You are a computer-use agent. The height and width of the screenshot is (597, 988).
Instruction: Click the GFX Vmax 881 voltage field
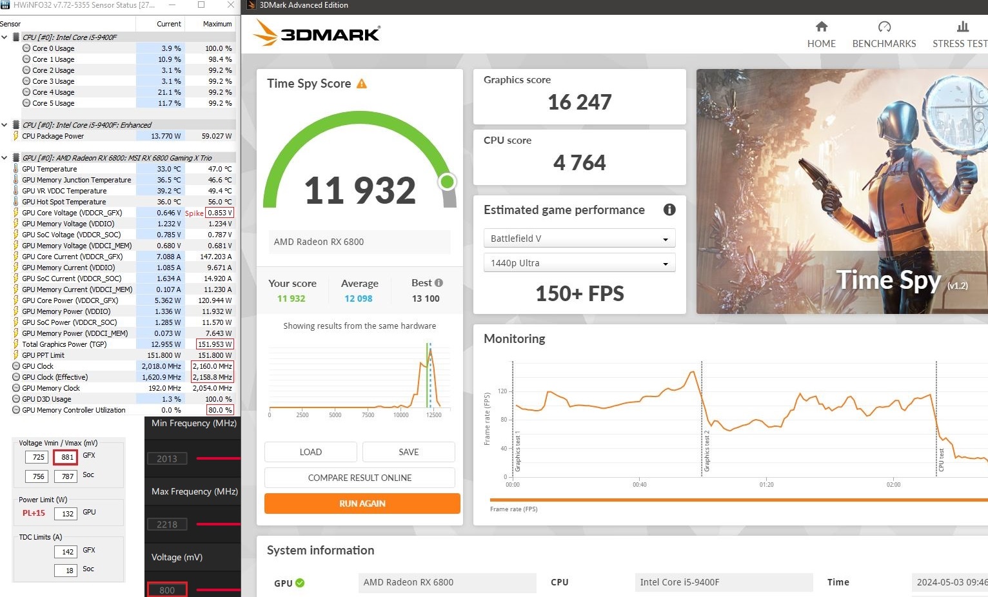[65, 457]
